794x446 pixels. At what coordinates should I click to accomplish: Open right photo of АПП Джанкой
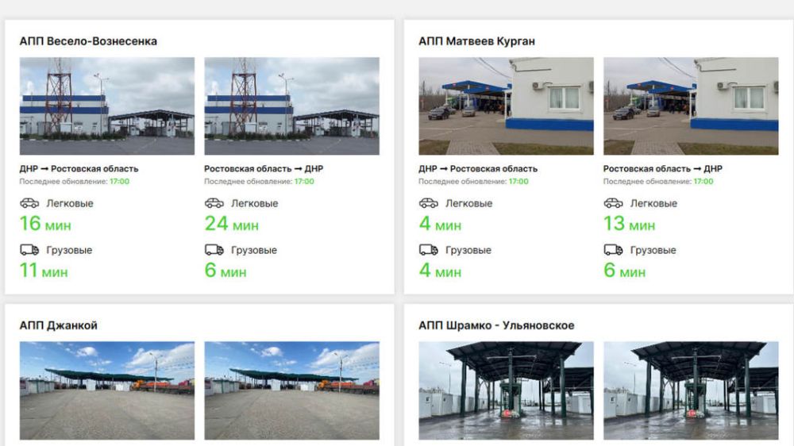pos(291,390)
